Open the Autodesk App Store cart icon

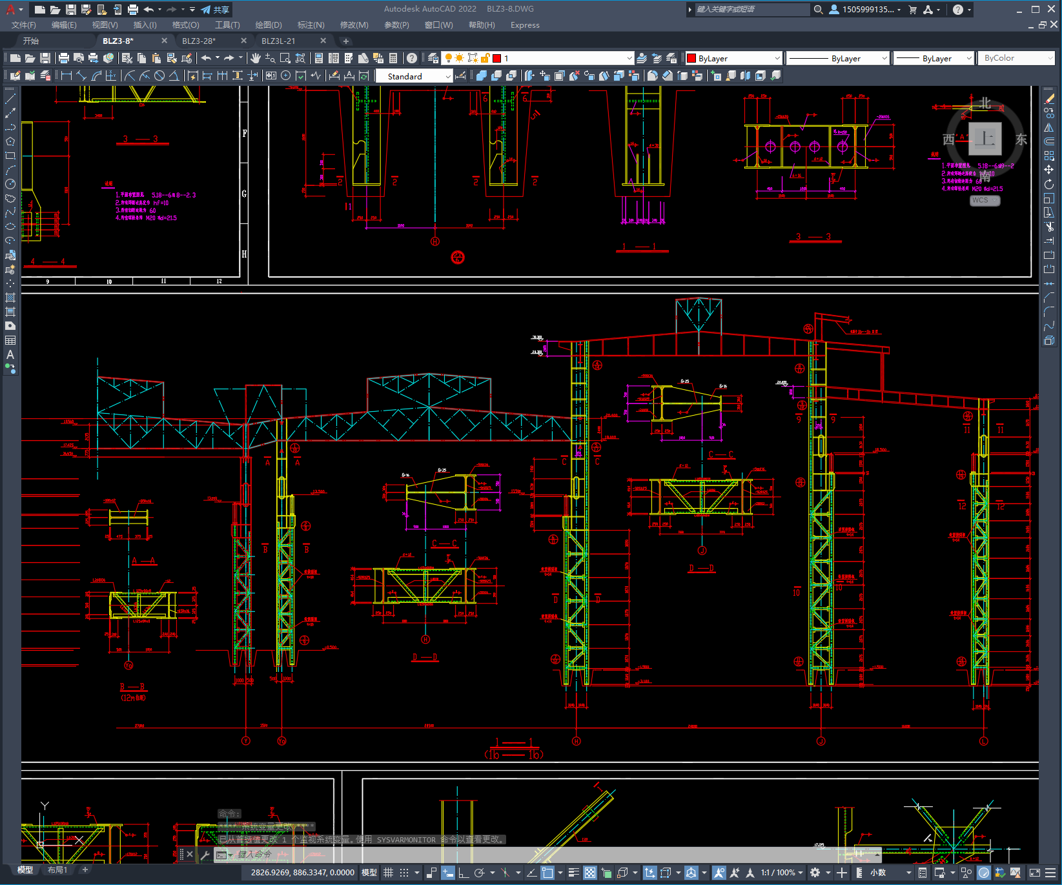(912, 10)
